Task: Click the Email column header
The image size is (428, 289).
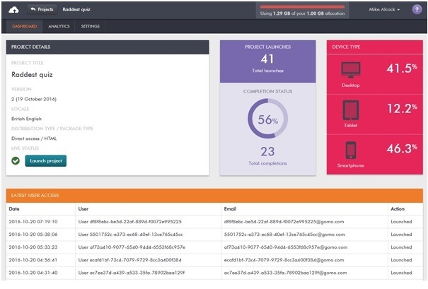Action: pos(230,209)
